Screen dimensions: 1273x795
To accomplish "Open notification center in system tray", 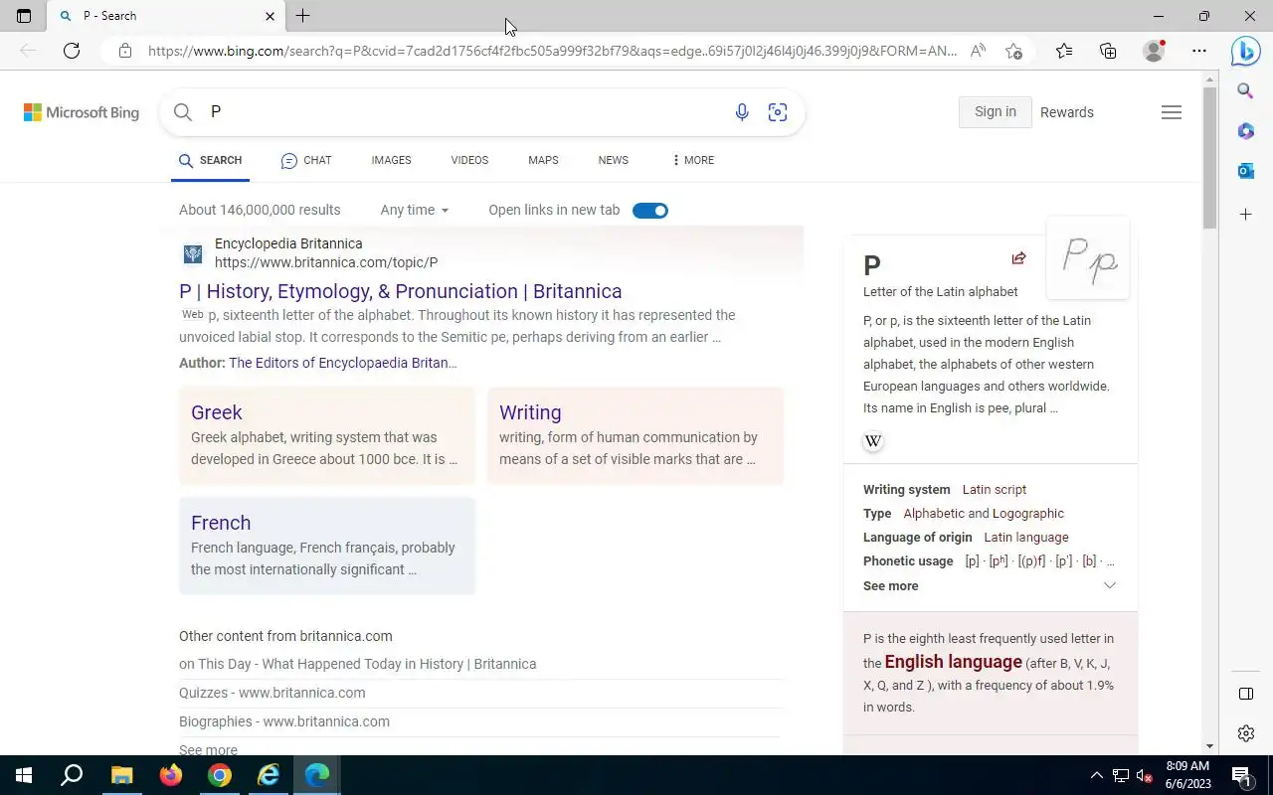I will [1242, 775].
